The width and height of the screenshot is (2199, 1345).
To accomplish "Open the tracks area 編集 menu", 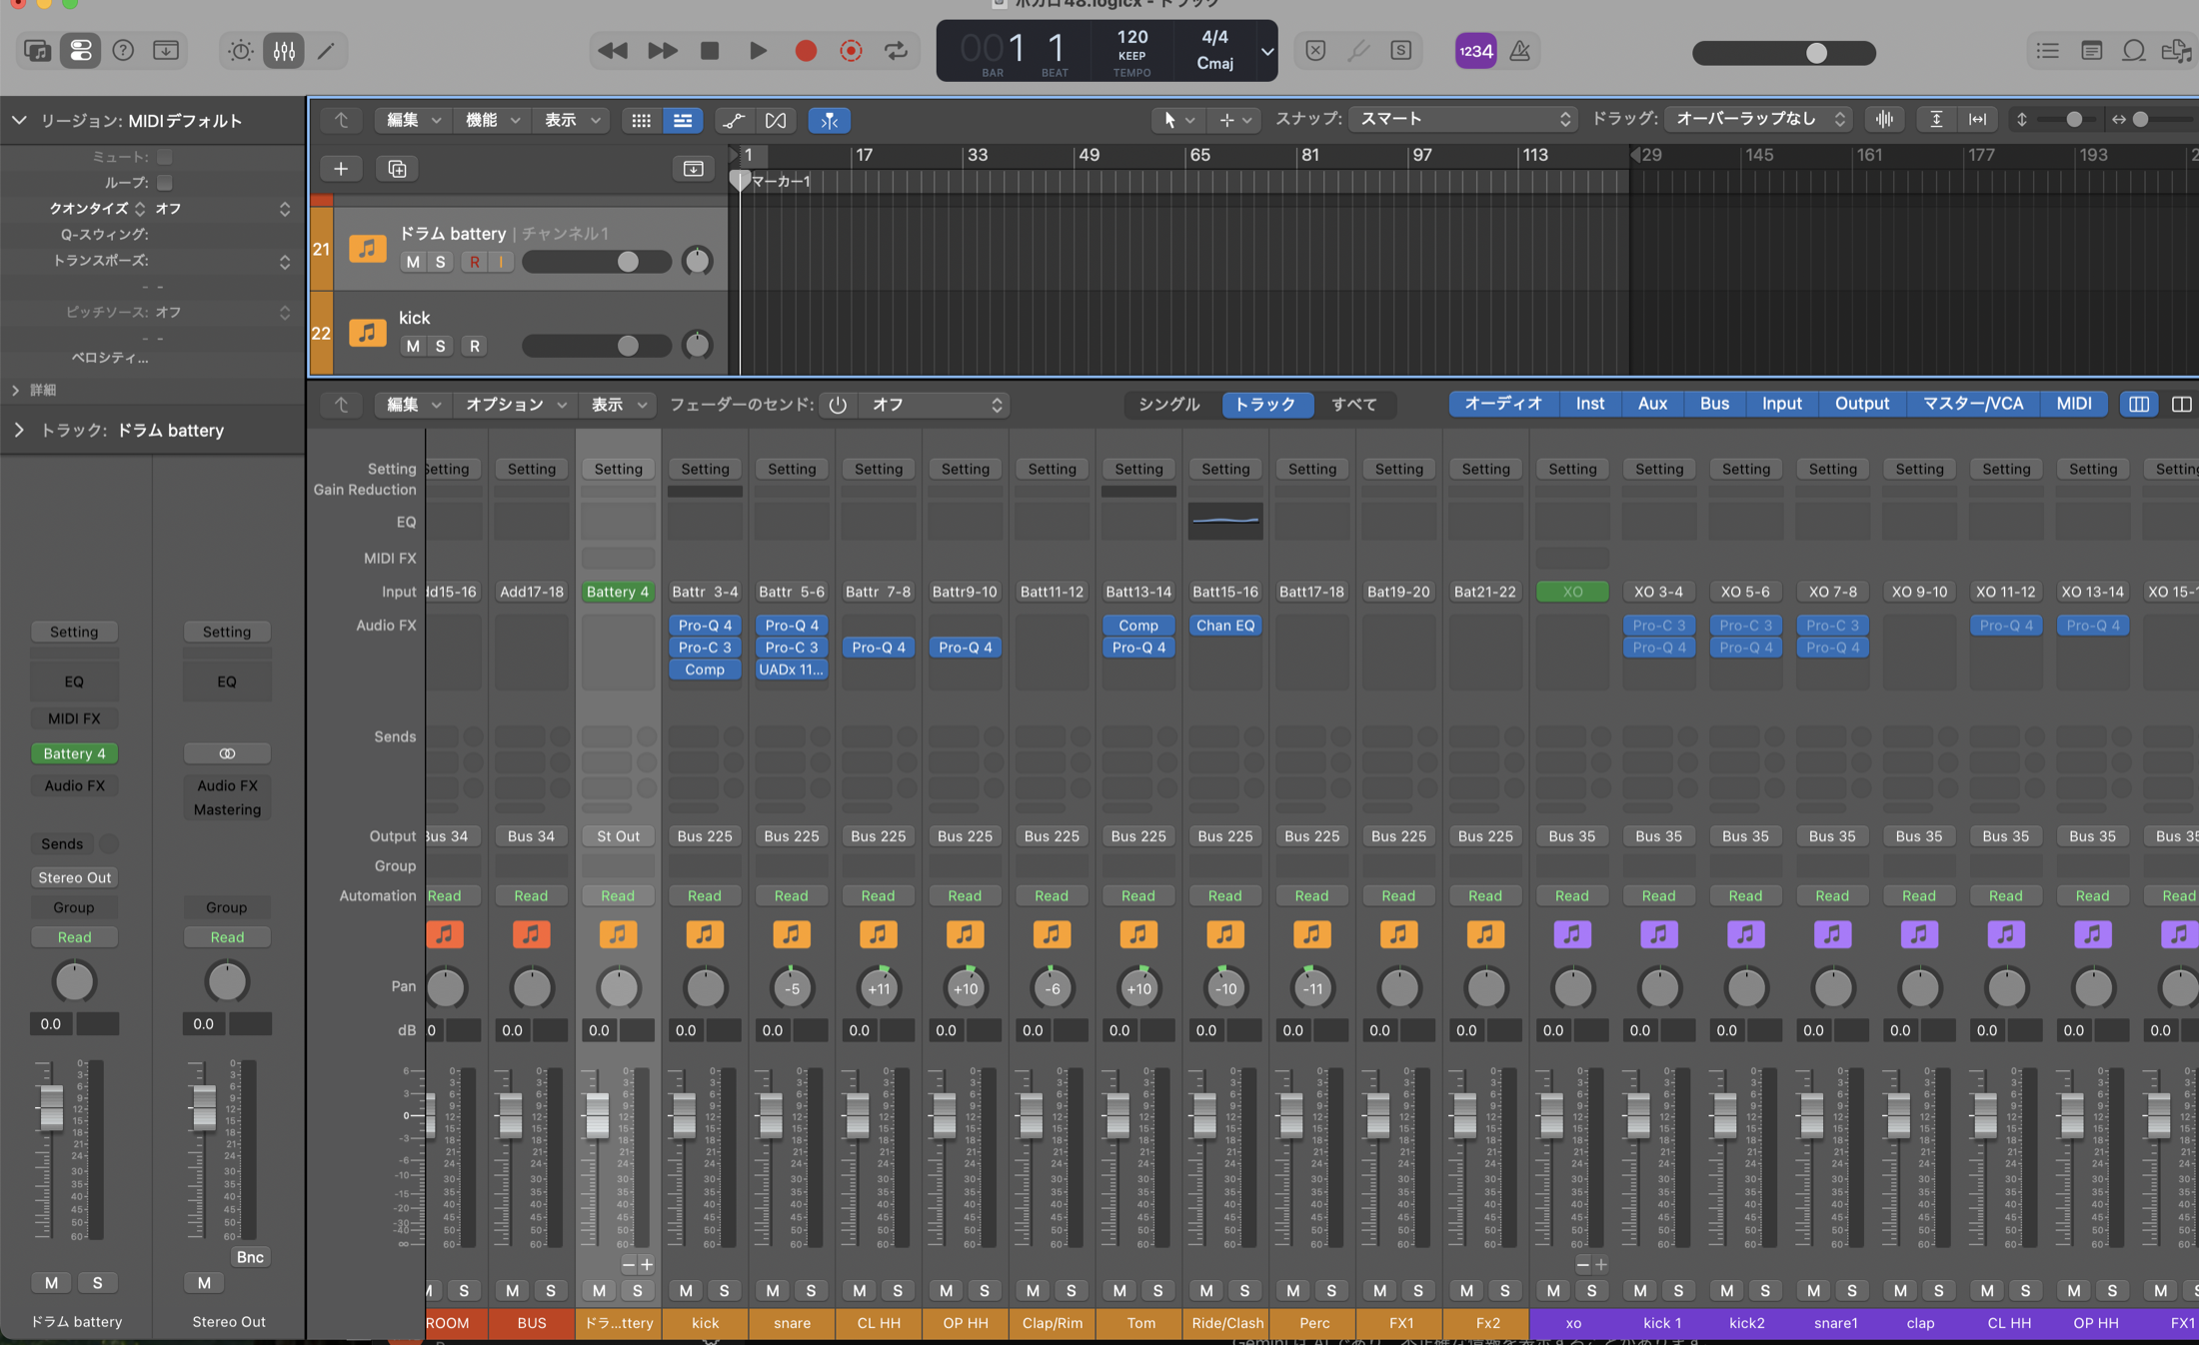I will [x=414, y=120].
